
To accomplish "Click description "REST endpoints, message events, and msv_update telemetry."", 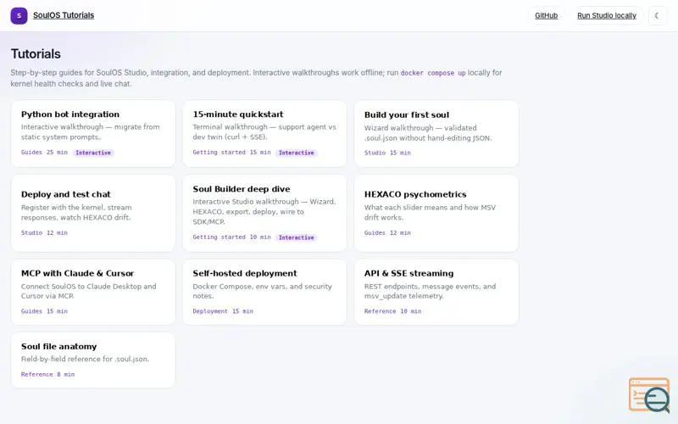I will click(x=430, y=291).
